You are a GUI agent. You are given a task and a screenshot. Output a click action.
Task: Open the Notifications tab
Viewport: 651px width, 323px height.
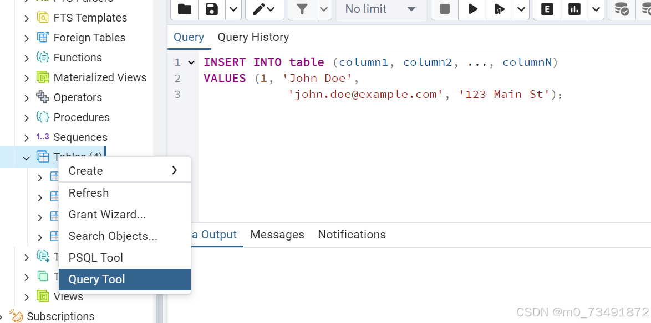pyautogui.click(x=352, y=235)
